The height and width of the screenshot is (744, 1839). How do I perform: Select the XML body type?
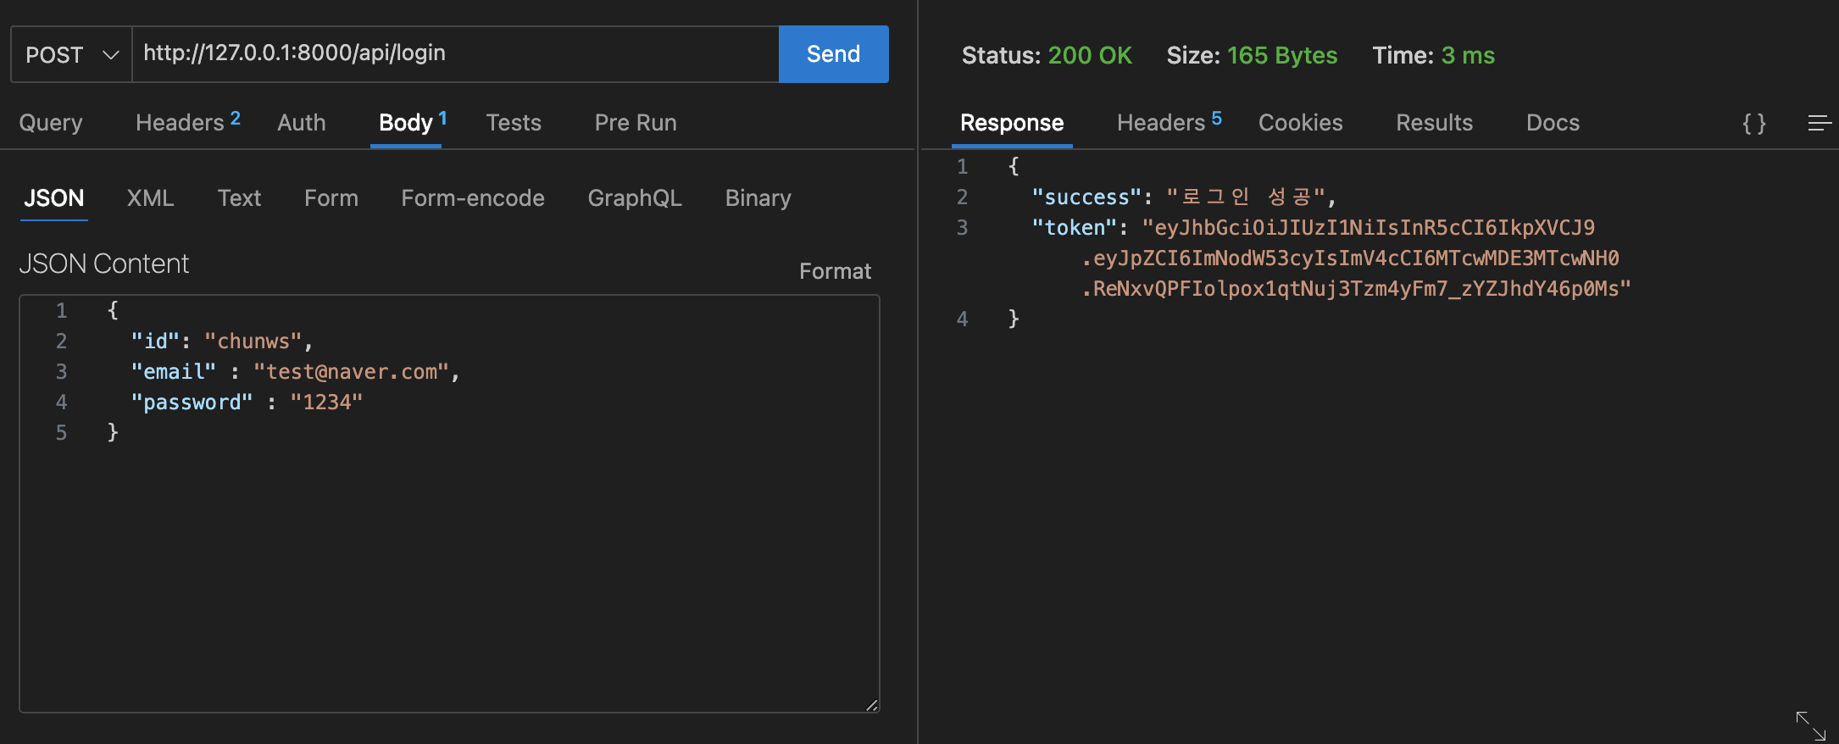151,198
